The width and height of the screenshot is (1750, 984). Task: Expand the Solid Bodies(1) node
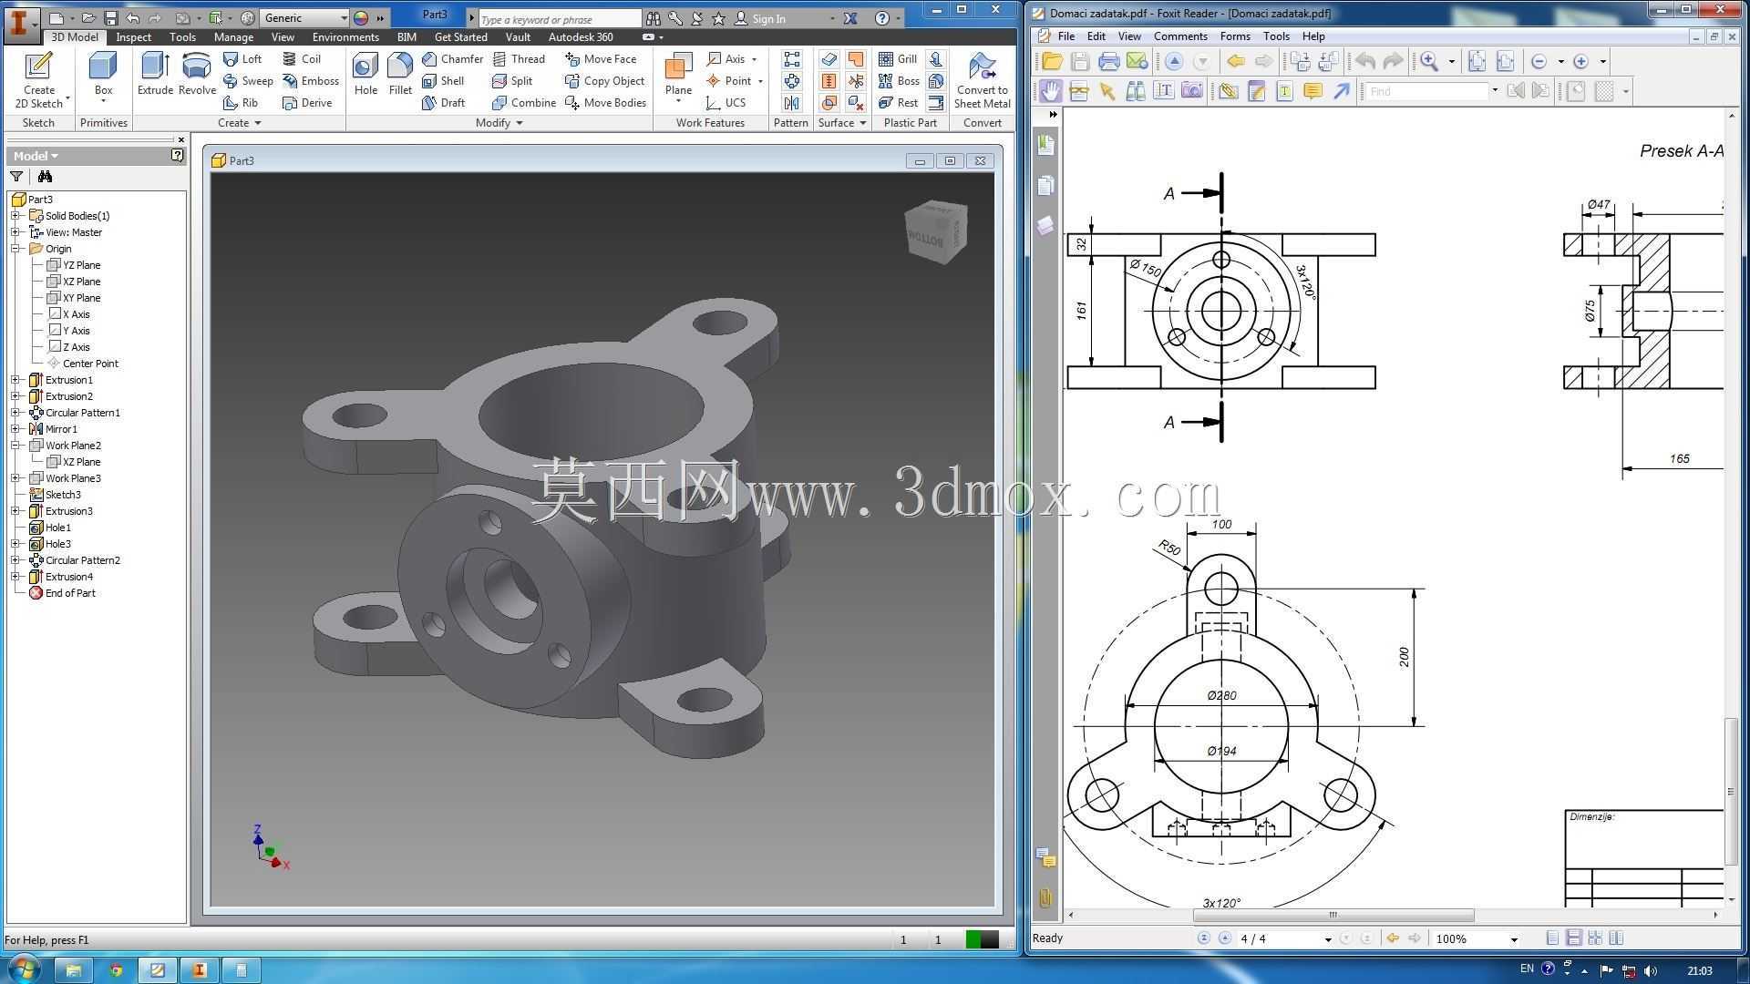tap(15, 216)
